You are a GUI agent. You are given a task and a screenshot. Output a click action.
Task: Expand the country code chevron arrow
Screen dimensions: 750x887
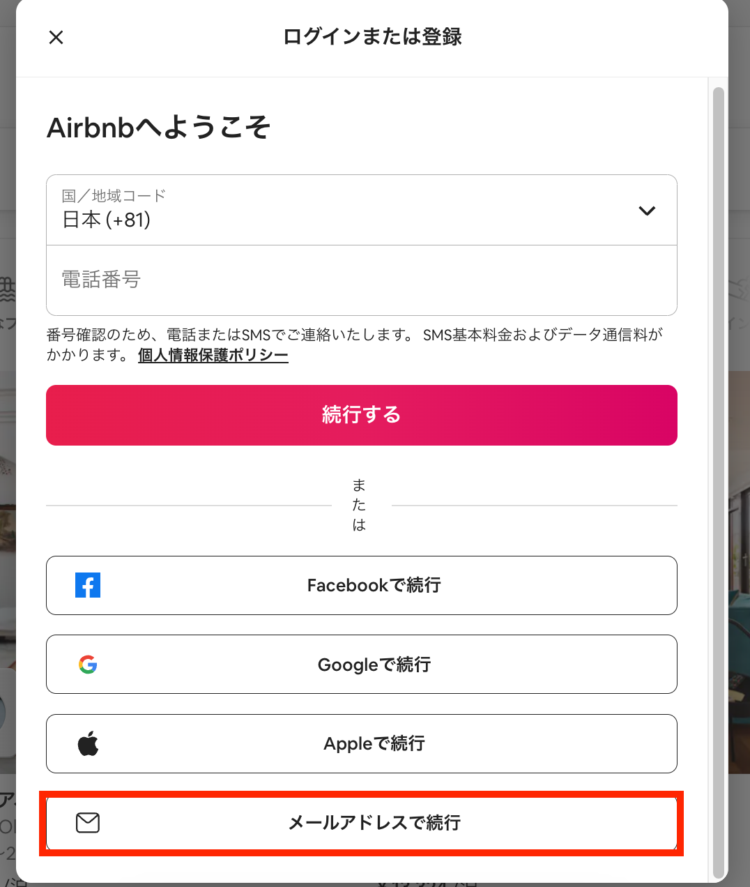click(x=647, y=211)
